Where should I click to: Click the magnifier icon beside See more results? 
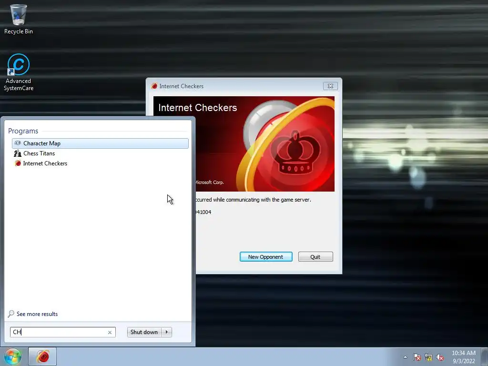(11, 314)
